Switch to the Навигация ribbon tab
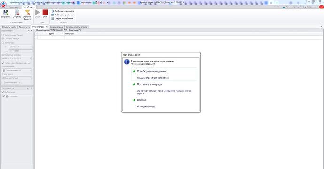This screenshot has height=169, width=324. [x=14, y=7]
